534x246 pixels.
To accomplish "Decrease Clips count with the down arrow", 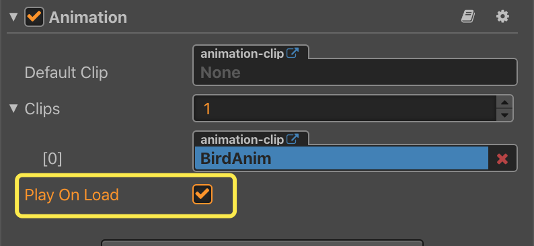I will [x=504, y=115].
